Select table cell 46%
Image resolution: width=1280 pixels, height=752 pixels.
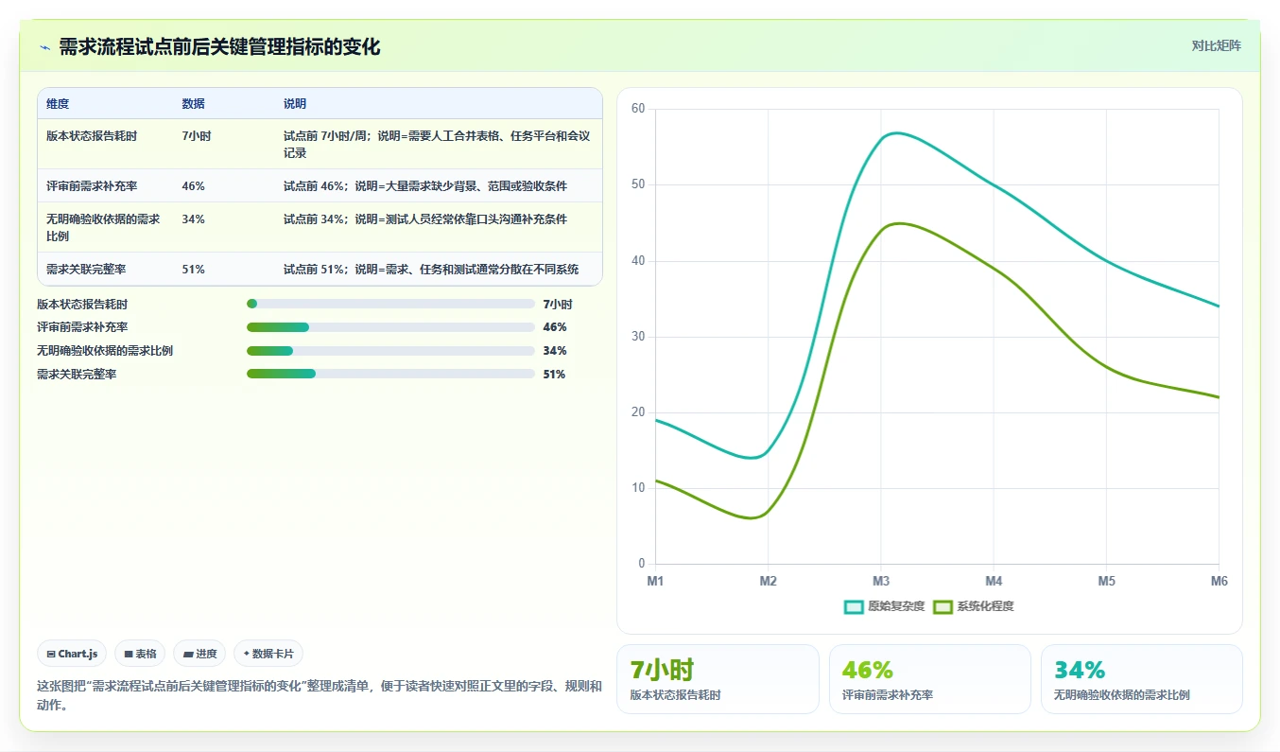click(x=193, y=186)
